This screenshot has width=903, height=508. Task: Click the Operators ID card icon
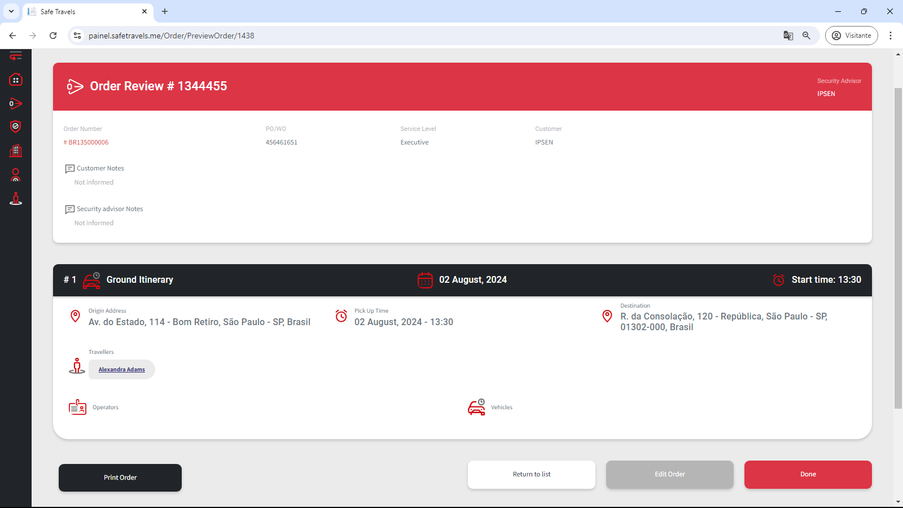[78, 407]
